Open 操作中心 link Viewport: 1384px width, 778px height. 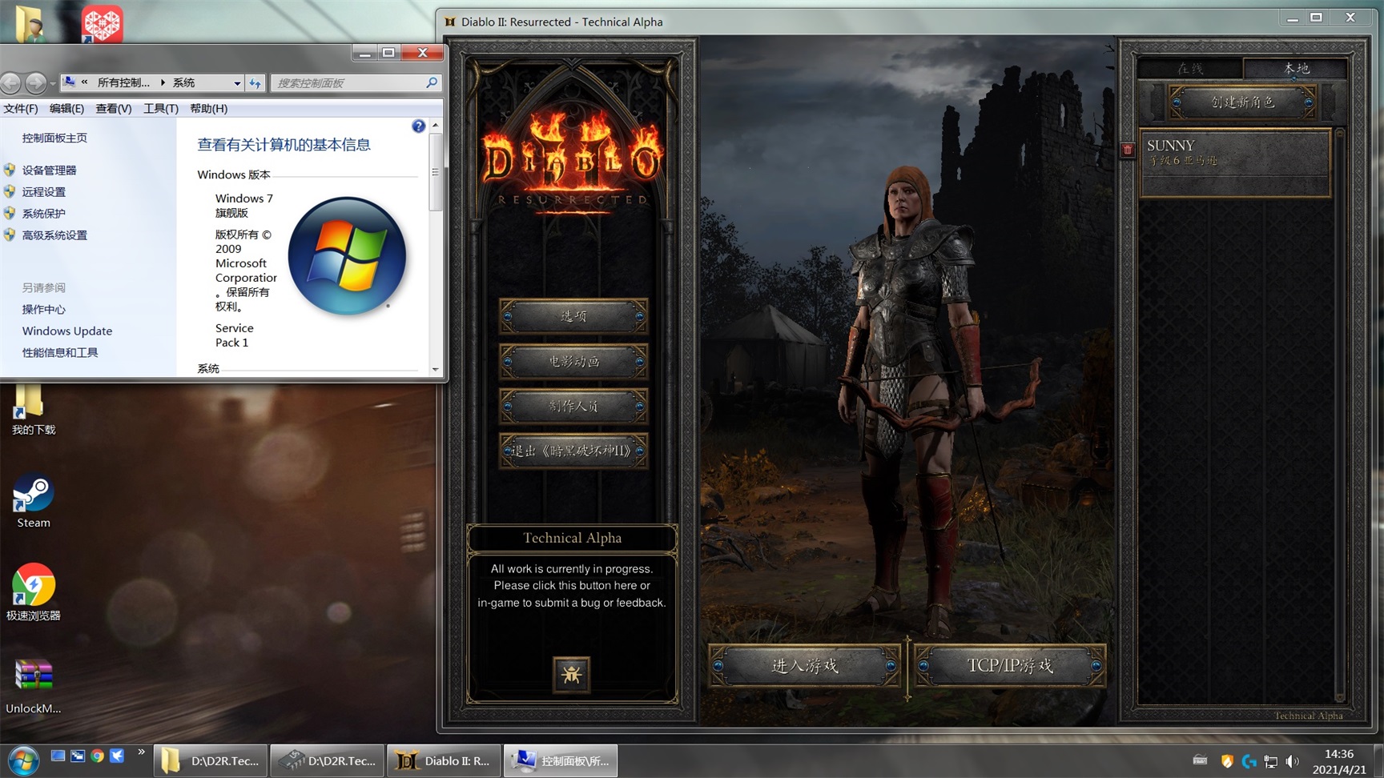[x=44, y=309]
